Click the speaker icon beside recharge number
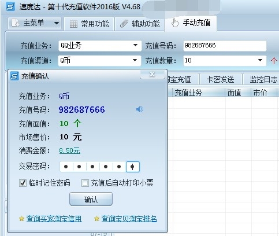Screen dimensions: 279x236 (140, 109)
